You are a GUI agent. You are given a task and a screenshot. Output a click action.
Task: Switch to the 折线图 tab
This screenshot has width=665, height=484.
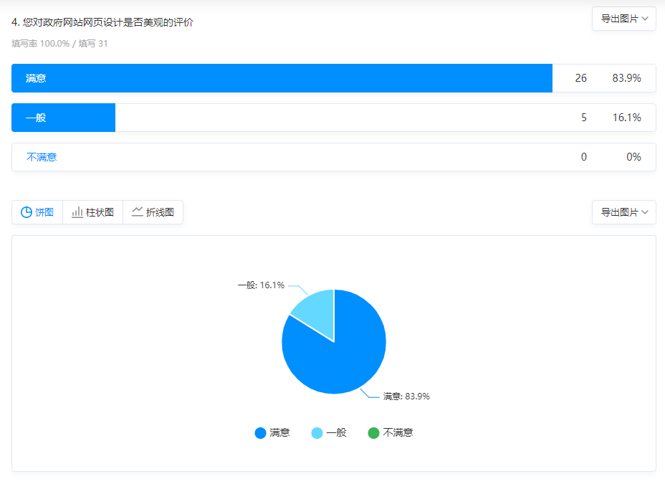[x=153, y=212]
